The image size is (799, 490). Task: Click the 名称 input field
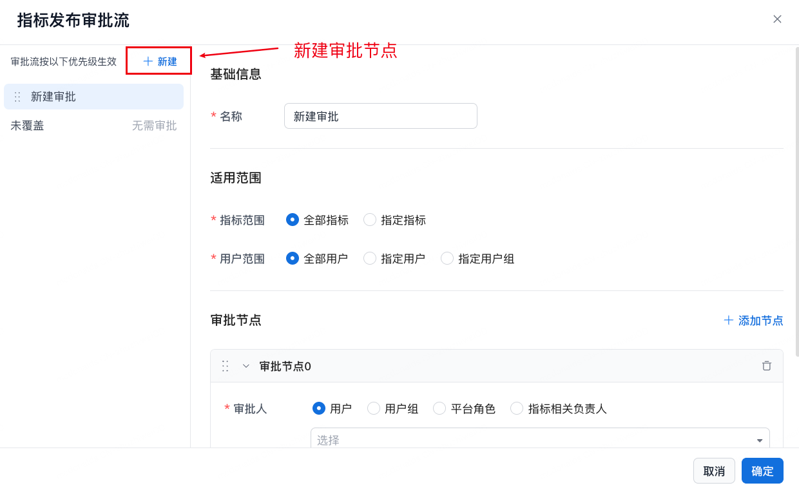tap(380, 116)
